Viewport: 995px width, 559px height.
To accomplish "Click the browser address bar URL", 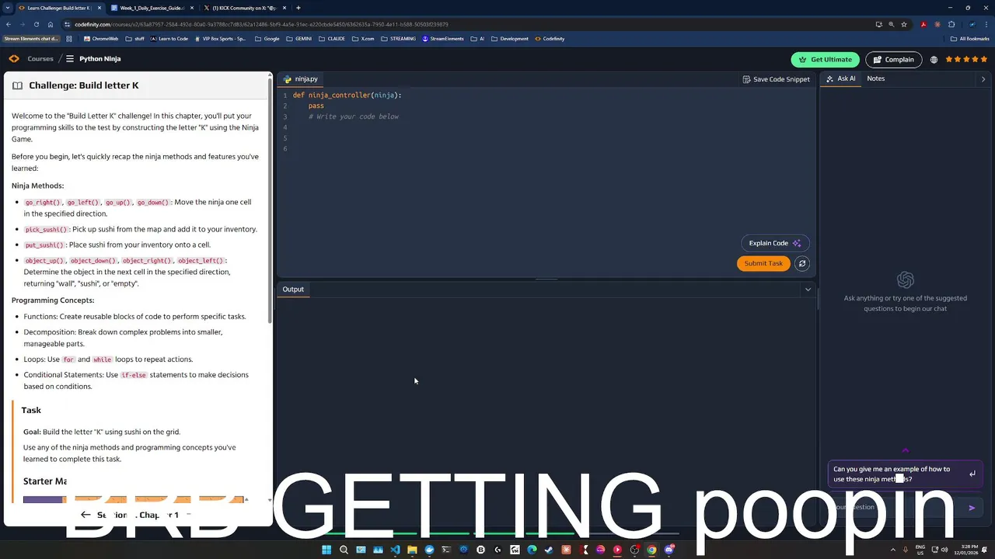I will click(x=261, y=24).
